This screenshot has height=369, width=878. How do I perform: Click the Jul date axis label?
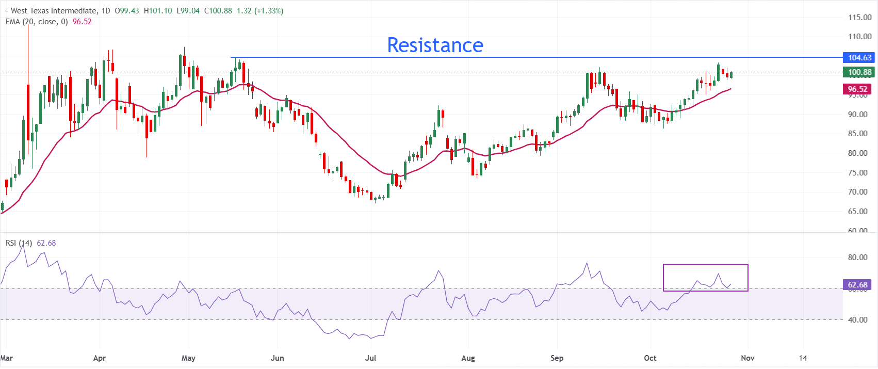click(370, 358)
